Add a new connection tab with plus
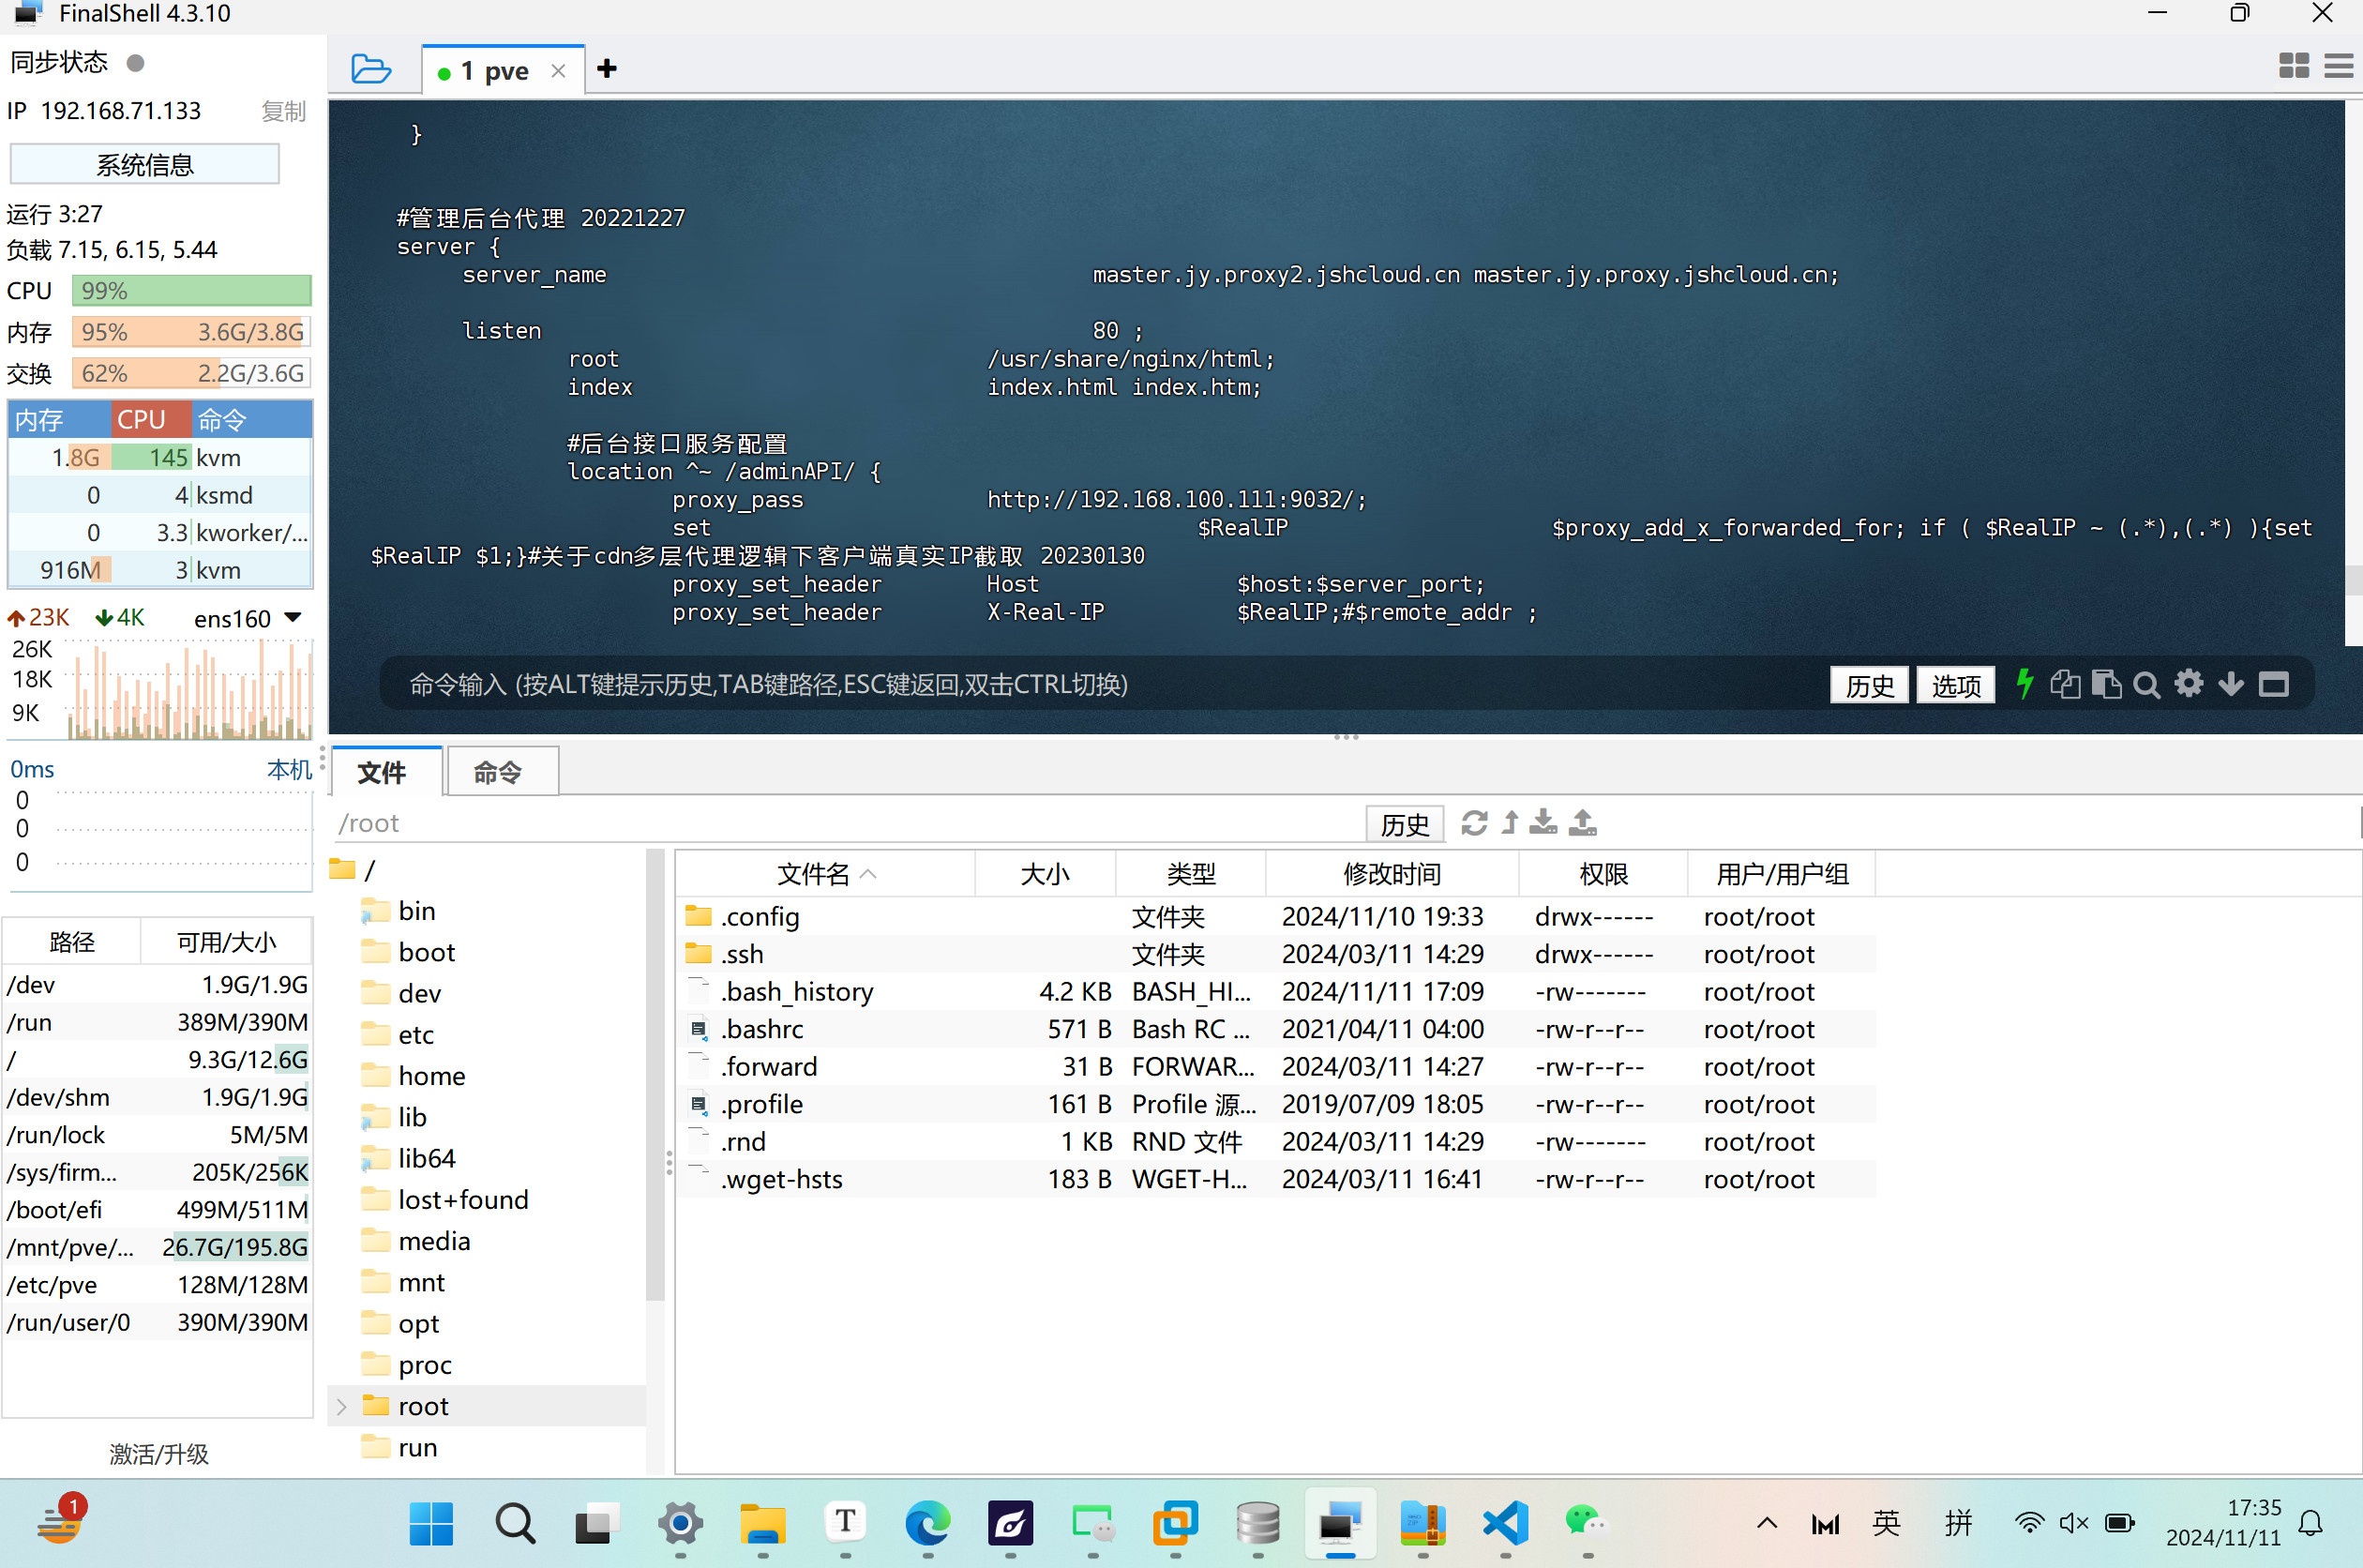The height and width of the screenshot is (1568, 2363). 607,68
